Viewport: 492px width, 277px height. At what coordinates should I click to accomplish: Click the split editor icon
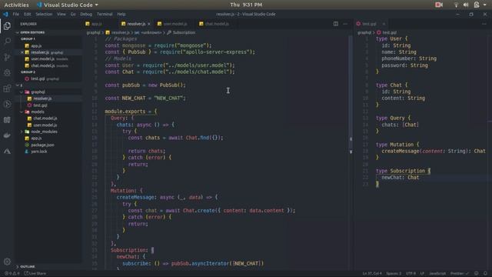pos(336,24)
